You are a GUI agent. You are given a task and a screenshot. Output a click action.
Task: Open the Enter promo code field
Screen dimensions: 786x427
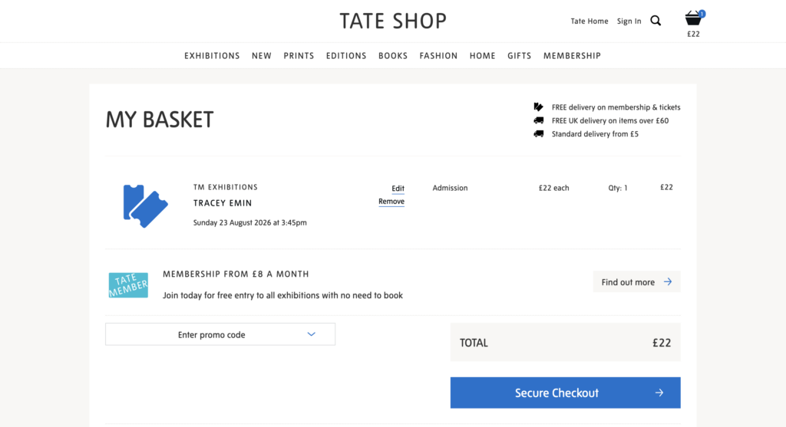click(x=220, y=334)
